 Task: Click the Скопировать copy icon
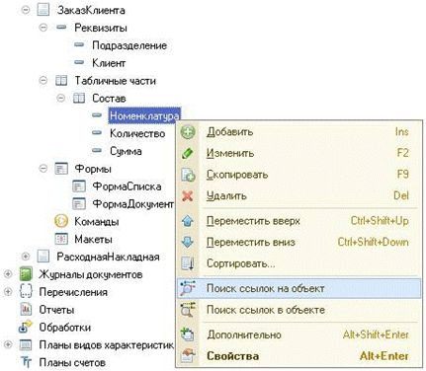pyautogui.click(x=188, y=175)
